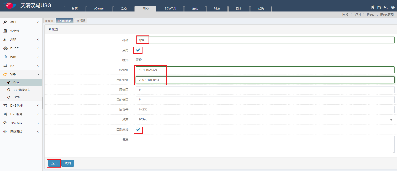Expand the DNS代理 sidebar section
This screenshot has height=171, width=397.
(x=38, y=105)
